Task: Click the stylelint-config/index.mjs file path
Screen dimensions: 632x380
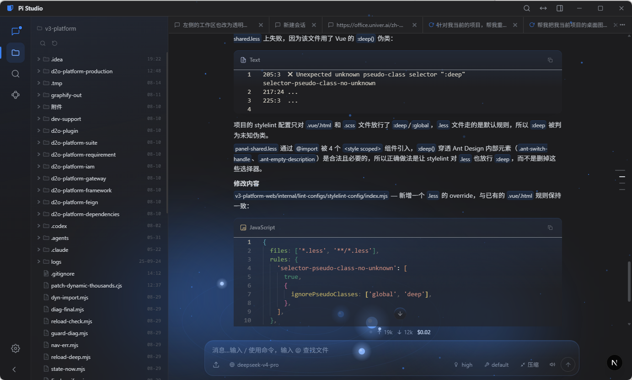Action: [311, 195]
